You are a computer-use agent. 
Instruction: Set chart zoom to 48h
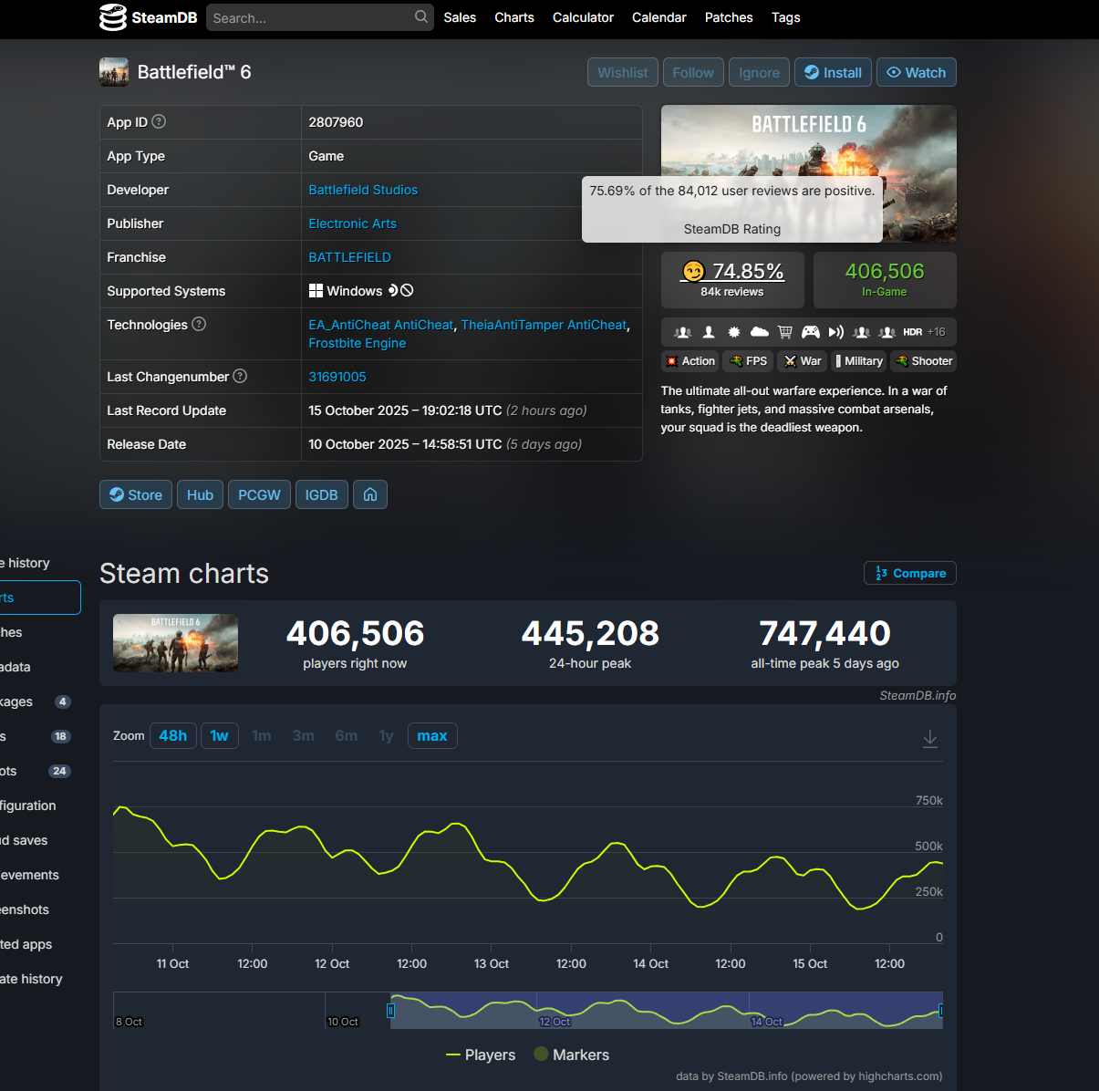pyautogui.click(x=173, y=735)
